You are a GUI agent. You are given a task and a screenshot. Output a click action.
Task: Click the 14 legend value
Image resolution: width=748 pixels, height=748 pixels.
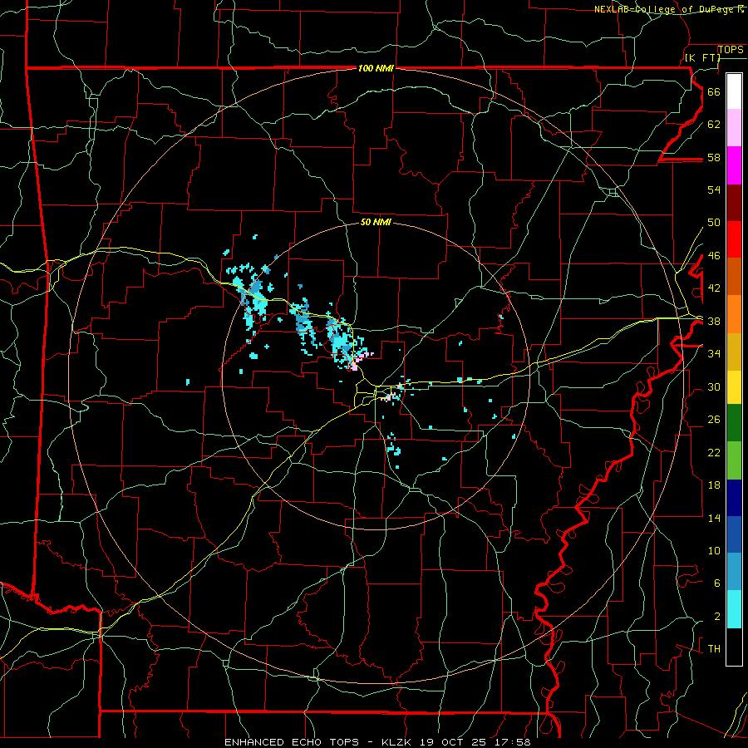(714, 518)
